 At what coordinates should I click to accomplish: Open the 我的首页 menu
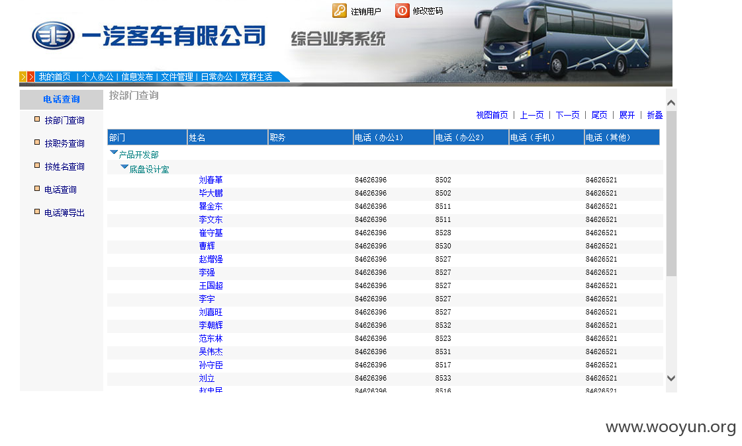point(55,77)
